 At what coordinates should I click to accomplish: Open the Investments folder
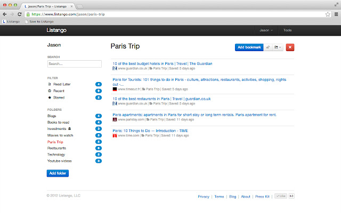click(57, 129)
